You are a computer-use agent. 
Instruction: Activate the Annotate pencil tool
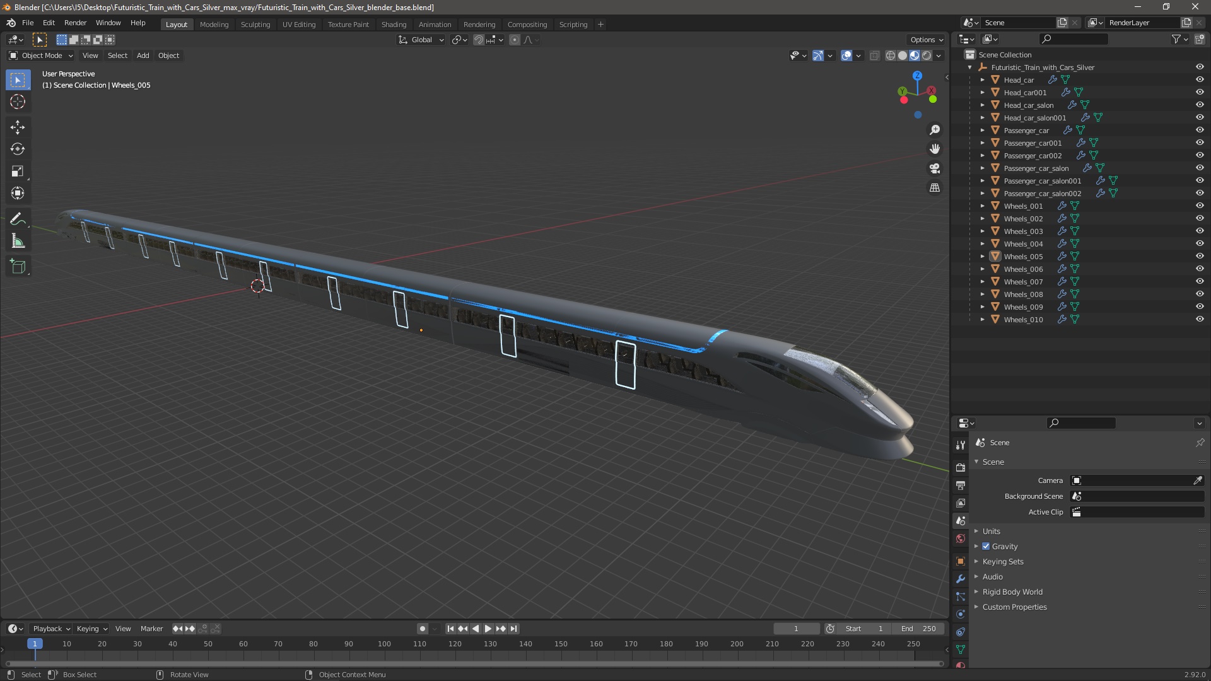pyautogui.click(x=18, y=219)
